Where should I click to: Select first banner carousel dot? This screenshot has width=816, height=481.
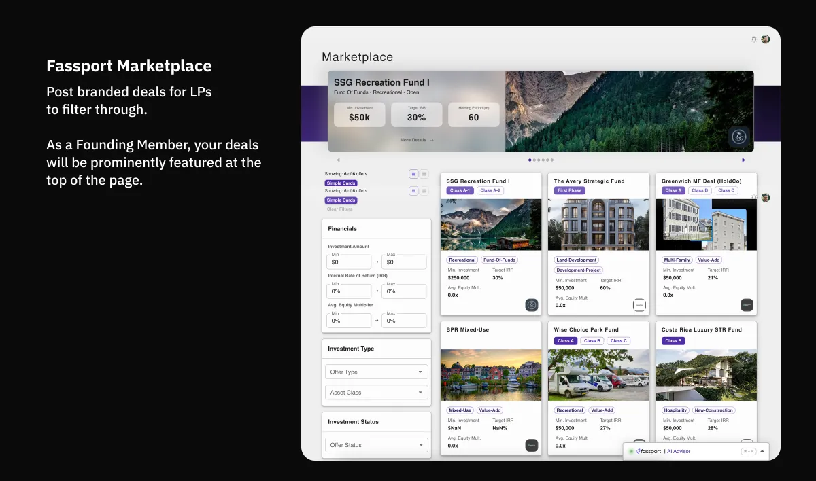[530, 160]
